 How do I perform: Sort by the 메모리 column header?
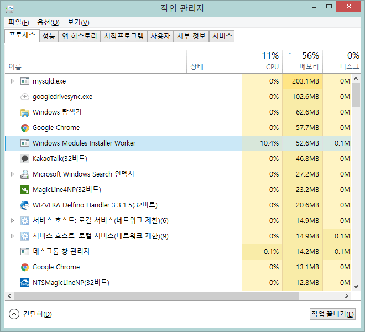click(x=303, y=62)
